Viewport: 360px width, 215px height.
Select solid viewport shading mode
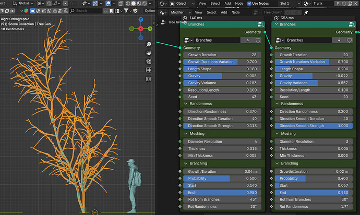(x=134, y=4)
